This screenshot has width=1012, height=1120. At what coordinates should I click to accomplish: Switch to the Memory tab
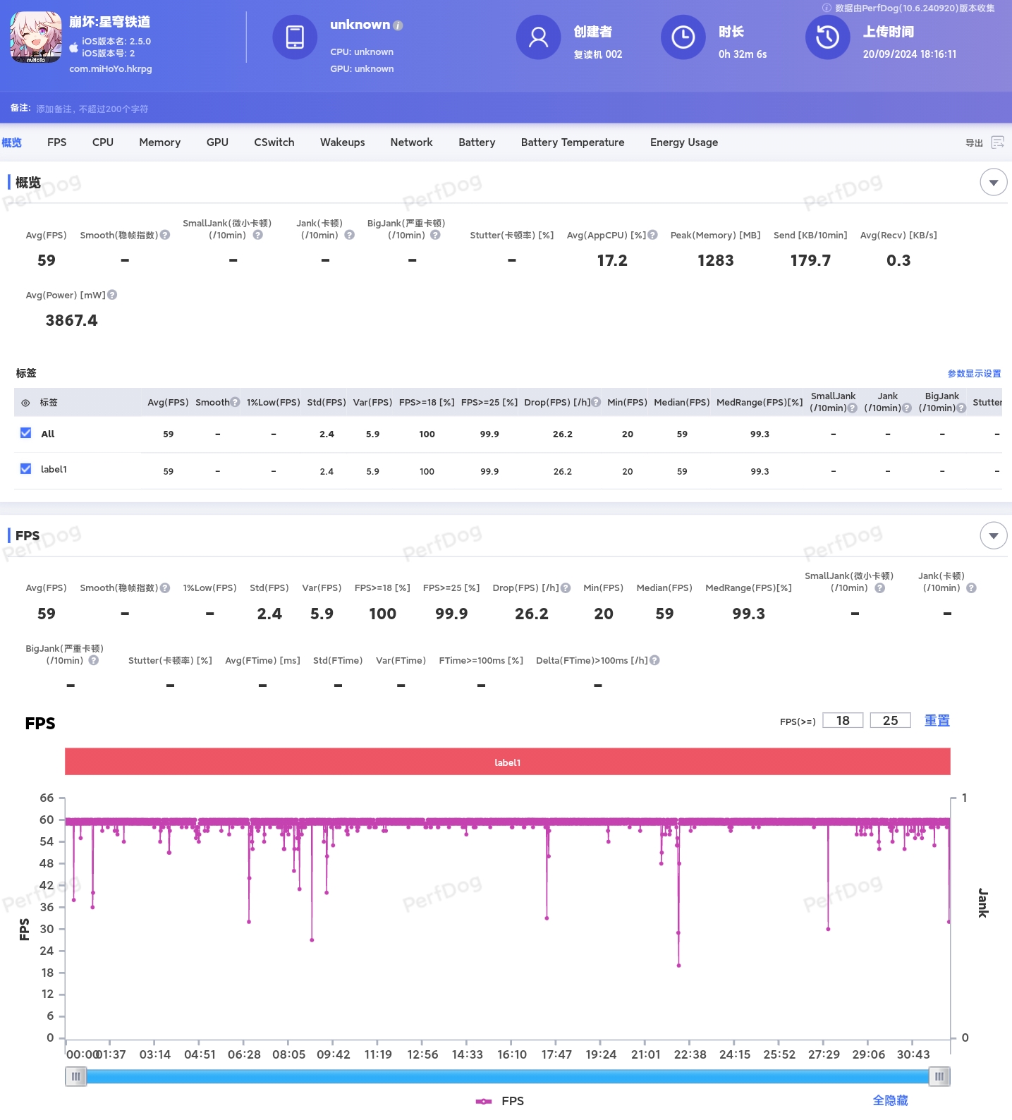pyautogui.click(x=160, y=142)
